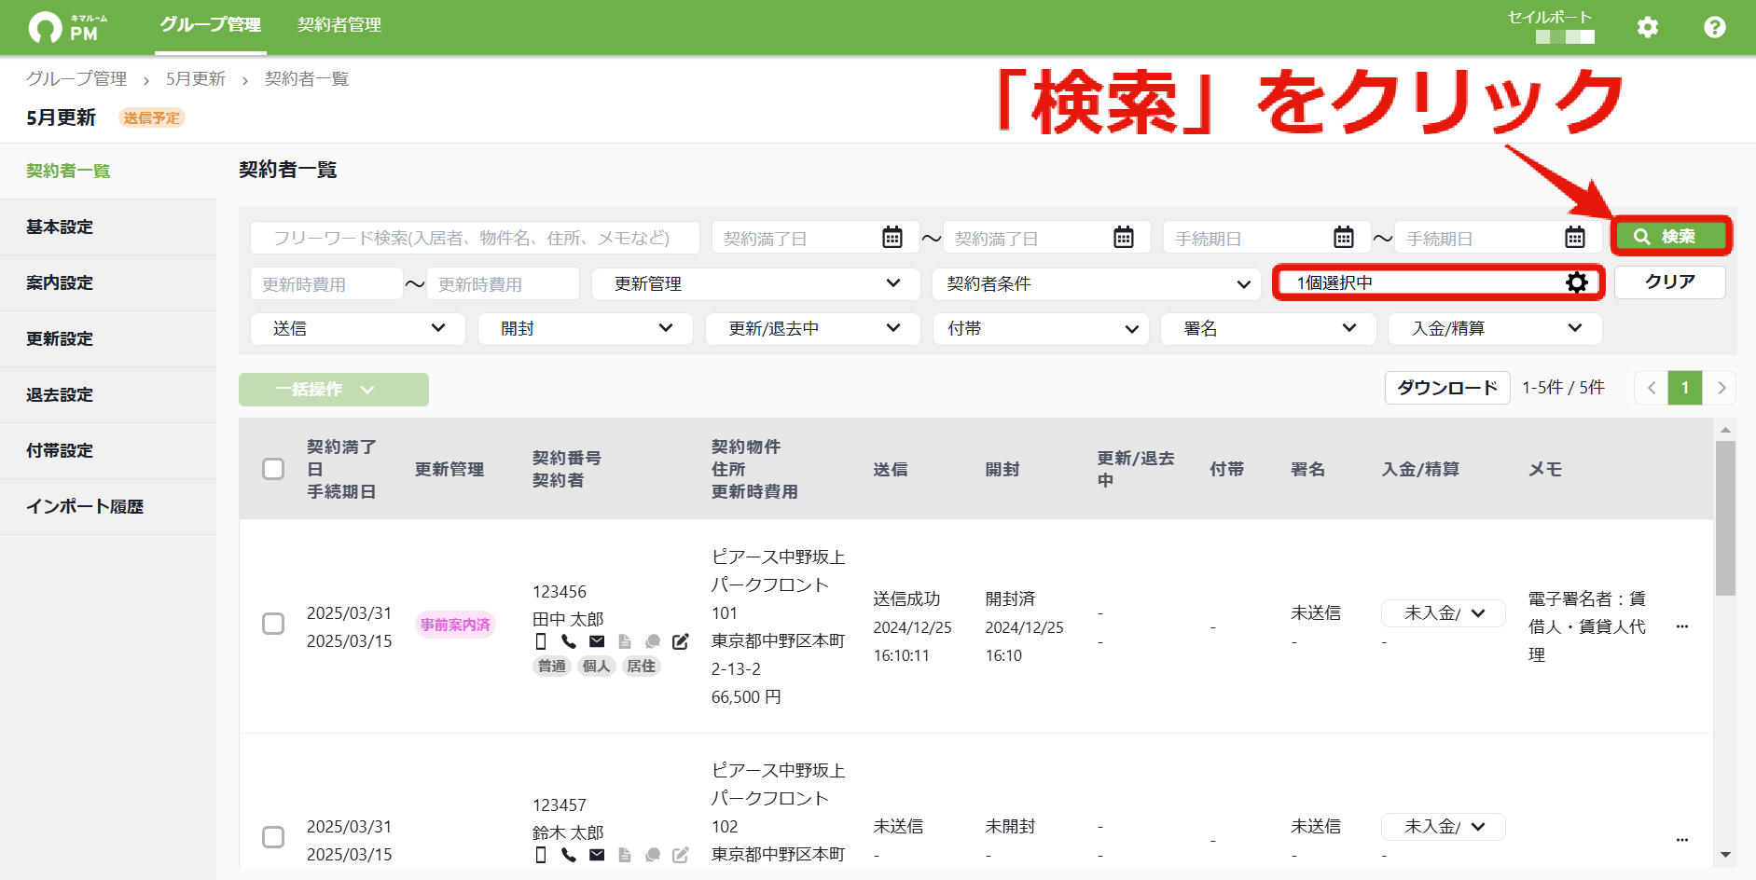This screenshot has height=880, width=1756.
Task: Open calendar picker for first 契約満了日 field
Action: (892, 238)
